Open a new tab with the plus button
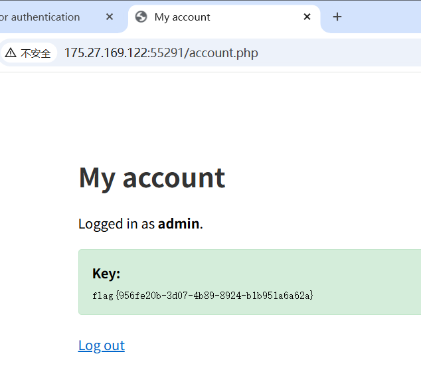Image resolution: width=421 pixels, height=378 pixels. pyautogui.click(x=337, y=17)
